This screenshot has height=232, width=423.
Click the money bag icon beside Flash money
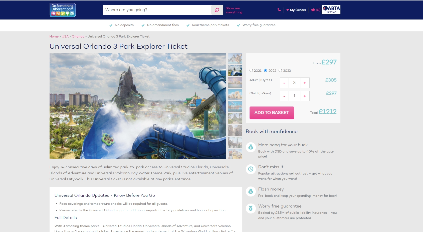pyautogui.click(x=251, y=191)
